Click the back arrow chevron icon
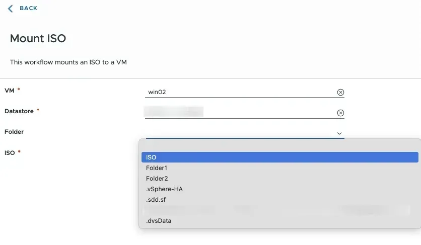Viewport: 421px width, 245px height. 11,9
